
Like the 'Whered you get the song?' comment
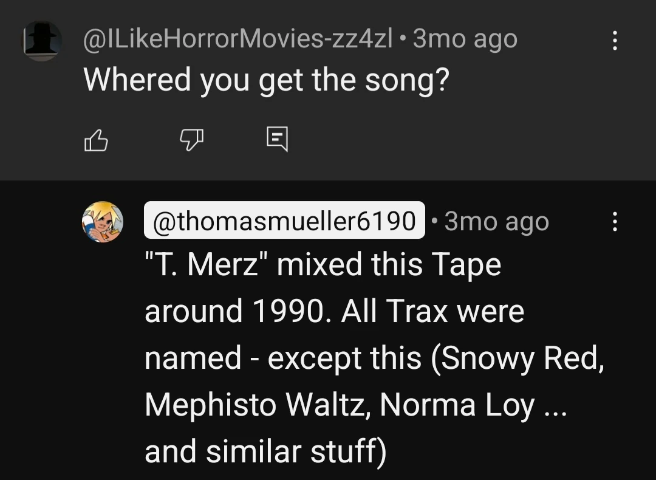(95, 140)
